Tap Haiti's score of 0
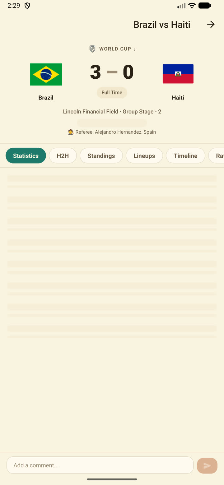 click(x=128, y=72)
